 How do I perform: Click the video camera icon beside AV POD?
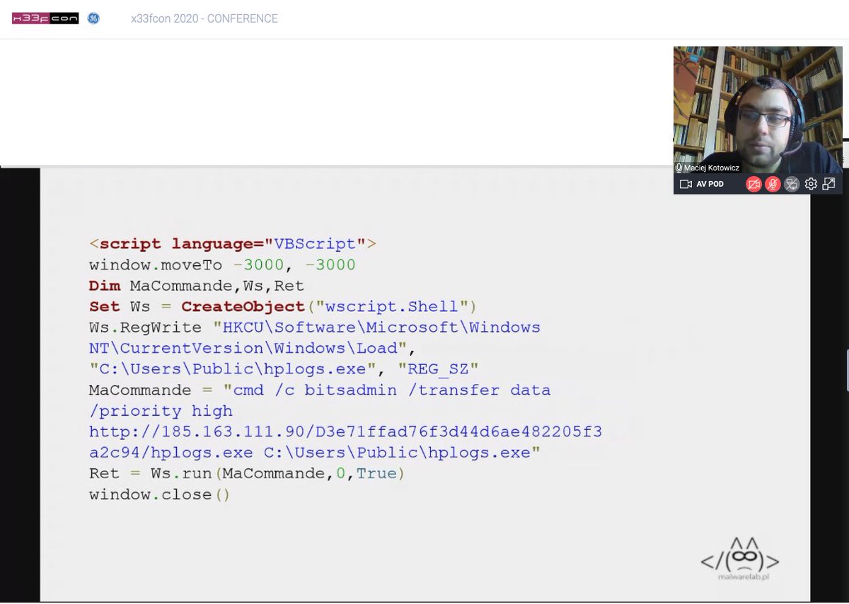685,184
